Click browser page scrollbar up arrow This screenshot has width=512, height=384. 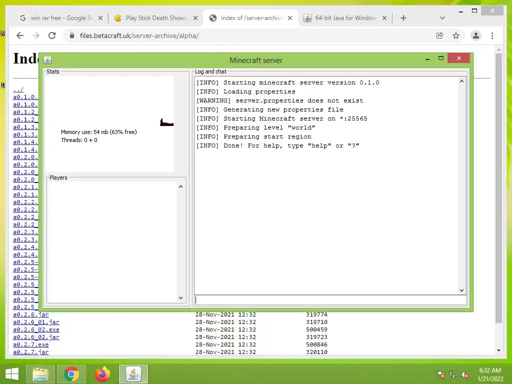pos(498,49)
